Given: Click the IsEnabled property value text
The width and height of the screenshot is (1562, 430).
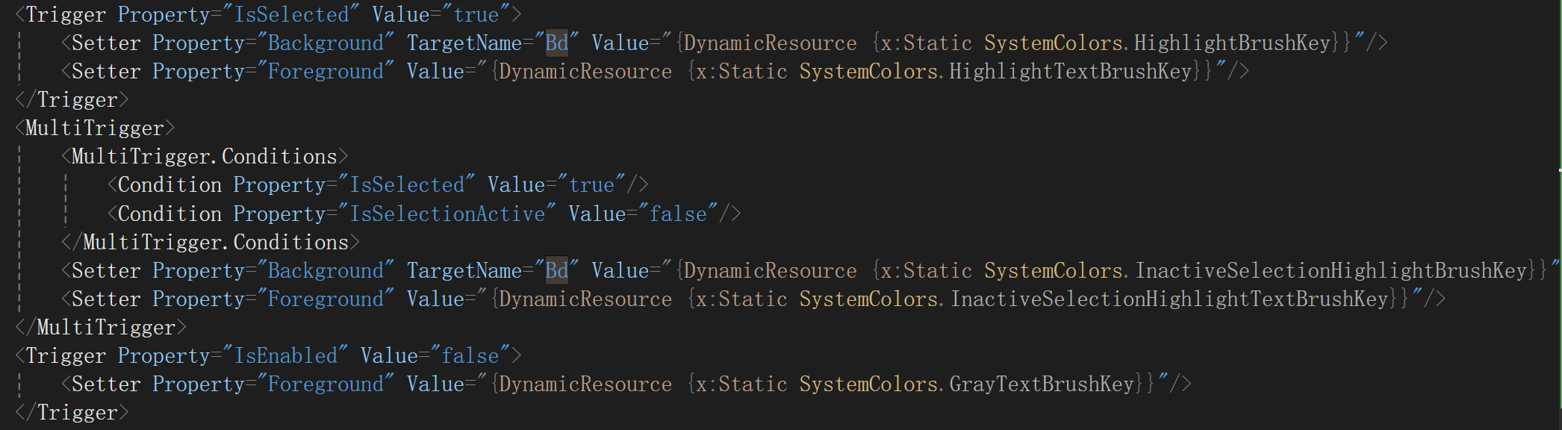Looking at the screenshot, I should (285, 356).
